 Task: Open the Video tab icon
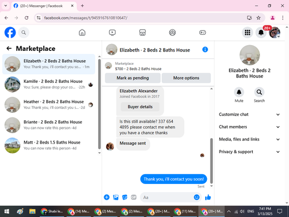[112, 32]
